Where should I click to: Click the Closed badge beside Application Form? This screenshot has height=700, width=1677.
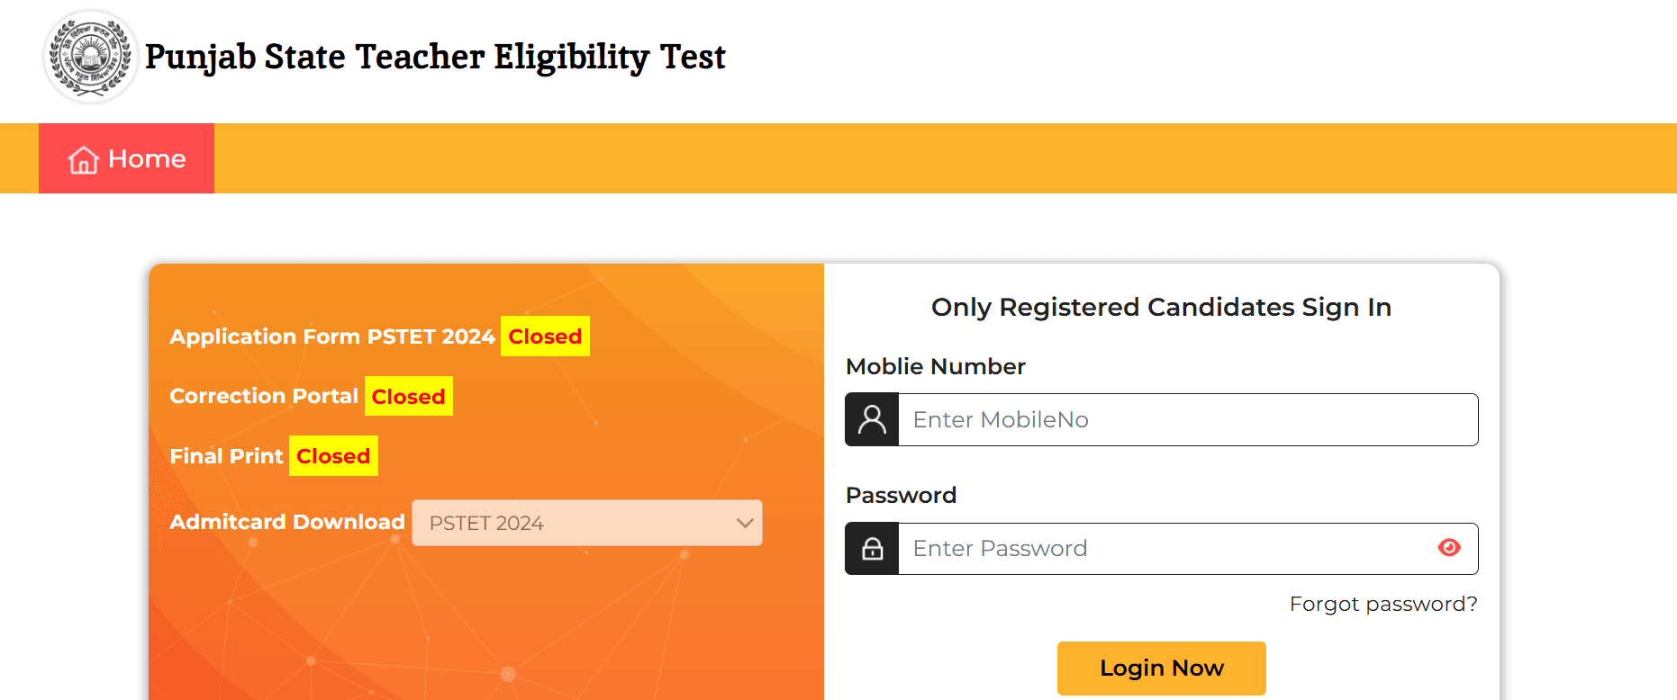pos(545,337)
